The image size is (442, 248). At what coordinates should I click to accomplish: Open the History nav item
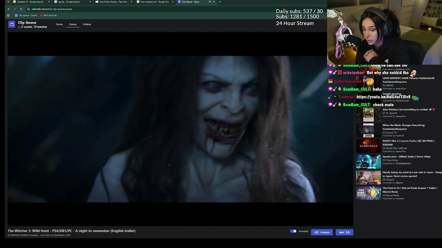(x=87, y=24)
